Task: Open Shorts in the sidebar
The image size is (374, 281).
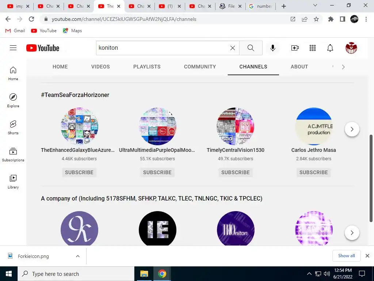Action: point(13,127)
